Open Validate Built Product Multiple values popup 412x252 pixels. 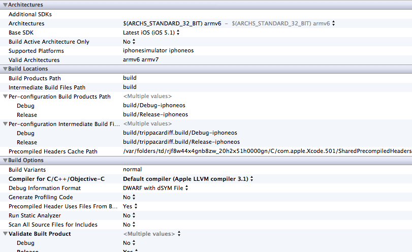[152, 234]
